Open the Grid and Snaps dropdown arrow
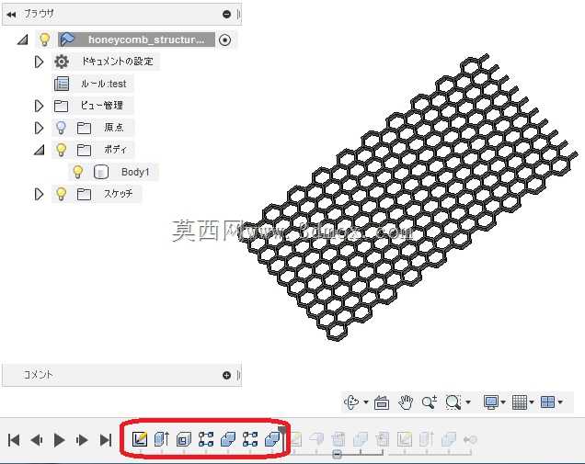Image resolution: width=585 pixels, height=464 pixels. pos(532,402)
